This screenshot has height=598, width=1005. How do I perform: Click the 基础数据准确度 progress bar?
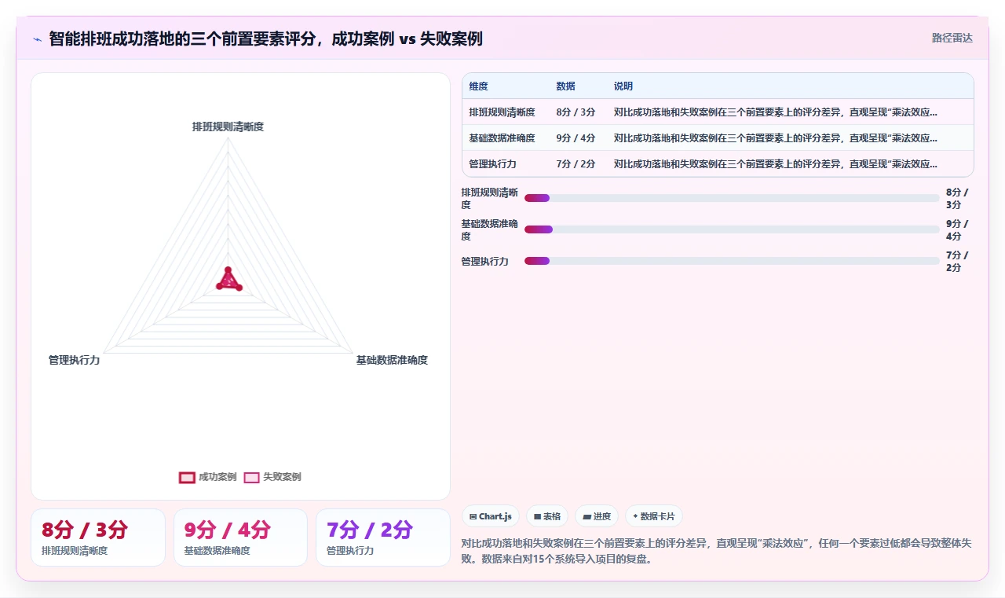(x=732, y=229)
